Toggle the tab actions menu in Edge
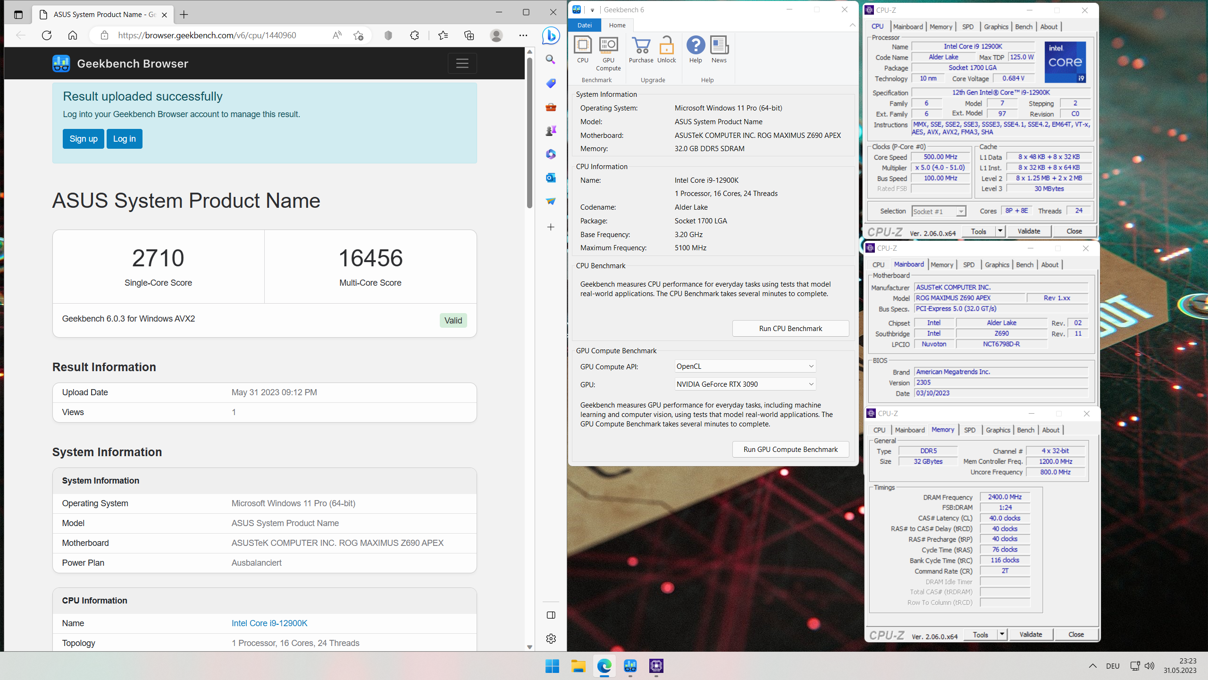 pyautogui.click(x=18, y=14)
